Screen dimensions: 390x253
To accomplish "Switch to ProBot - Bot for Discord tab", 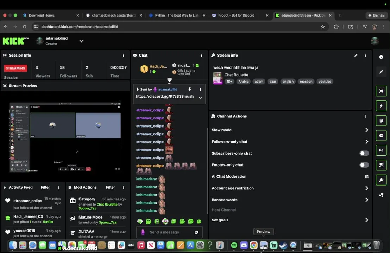I will pyautogui.click(x=240, y=15).
